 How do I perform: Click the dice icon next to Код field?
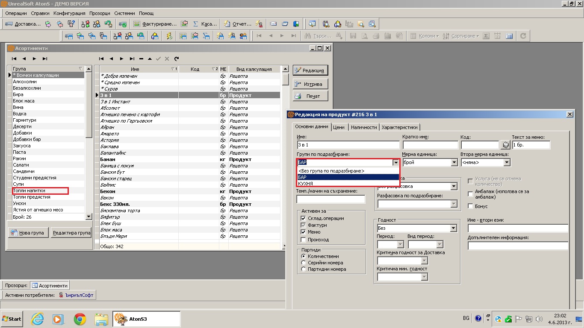coord(506,145)
